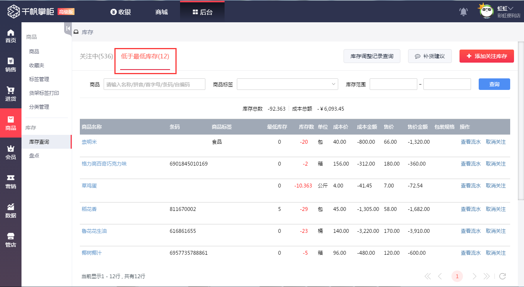Switch to the 收银 top tab
This screenshot has height=287, width=524.
coord(121,12)
